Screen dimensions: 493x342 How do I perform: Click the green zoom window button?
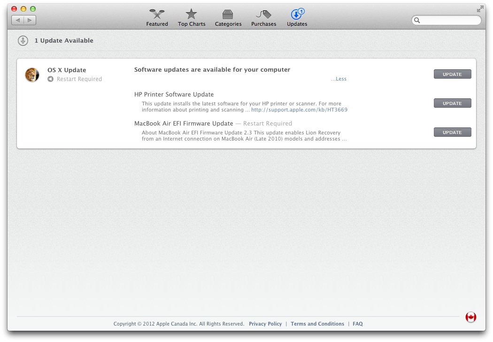[x=33, y=9]
